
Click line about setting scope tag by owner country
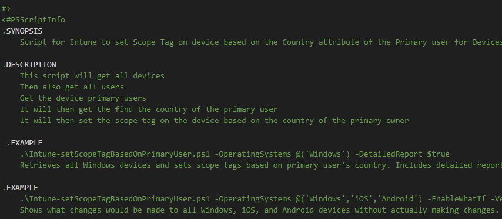coord(215,121)
